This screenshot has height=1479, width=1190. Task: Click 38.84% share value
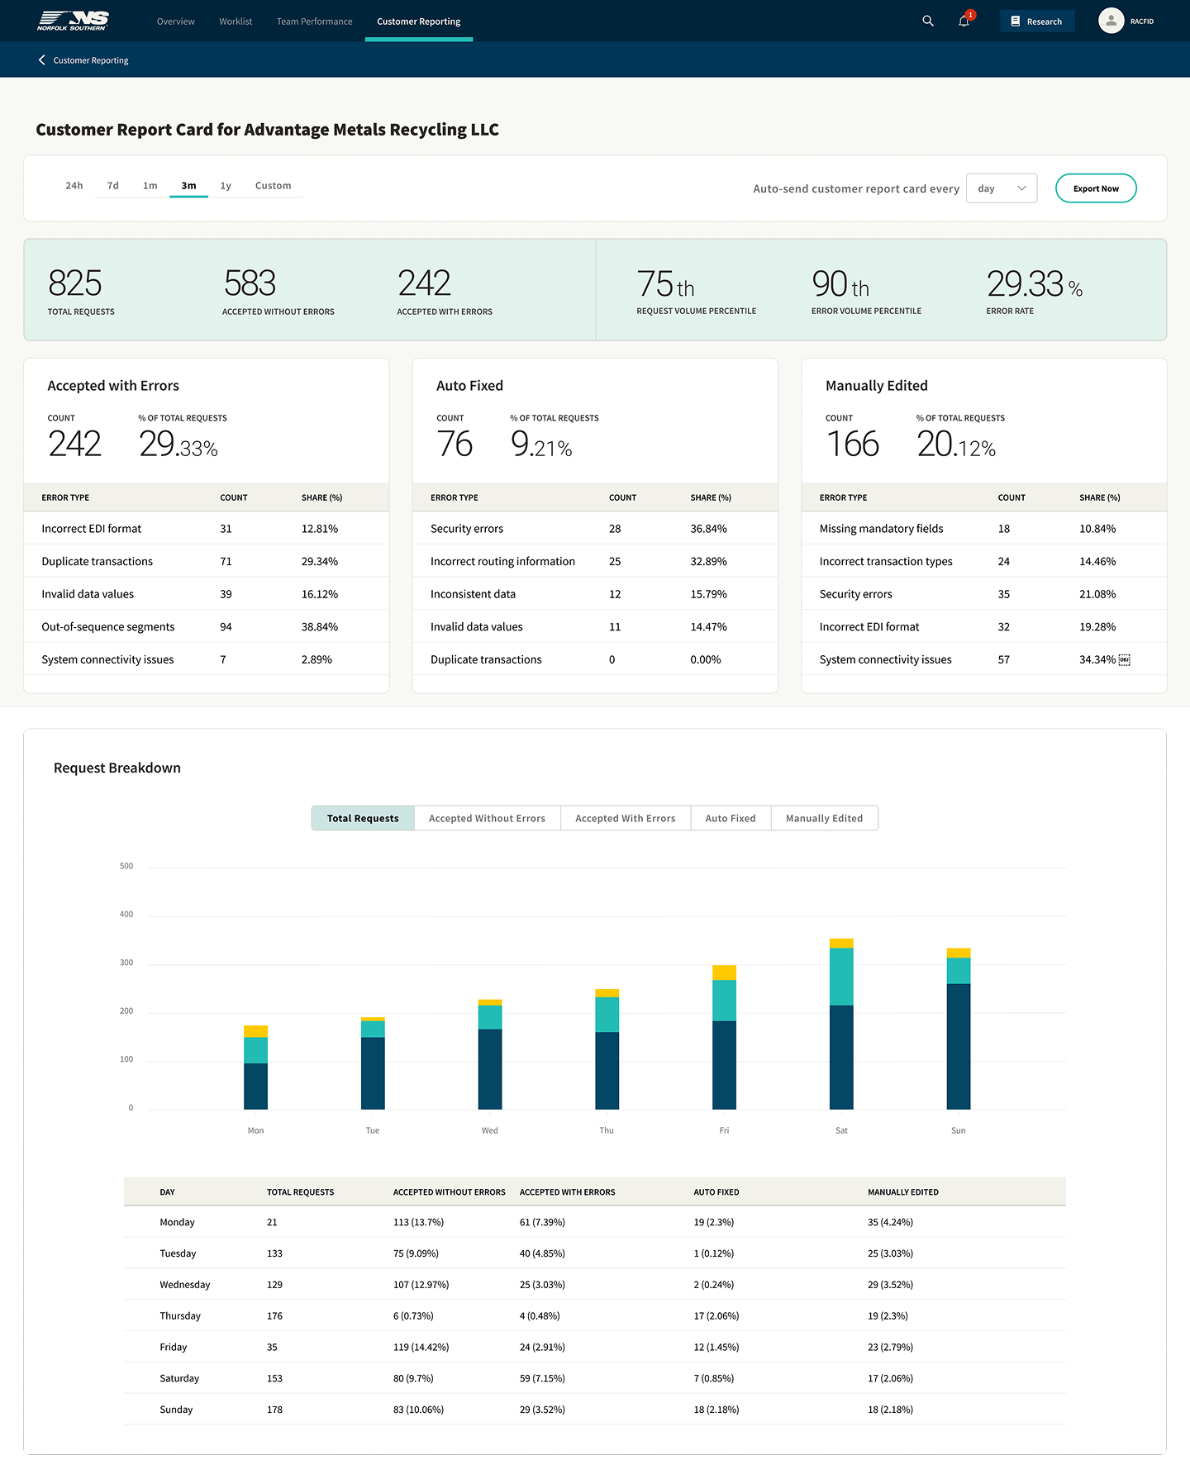tap(320, 627)
